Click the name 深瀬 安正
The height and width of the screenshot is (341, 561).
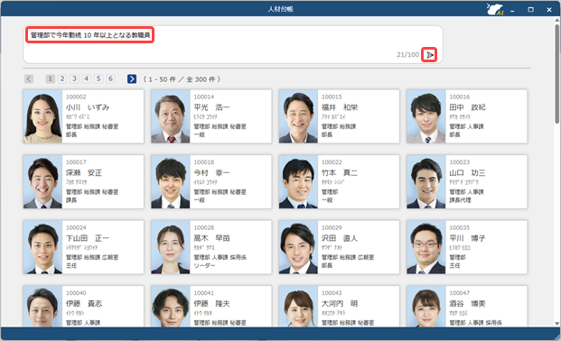pos(84,172)
